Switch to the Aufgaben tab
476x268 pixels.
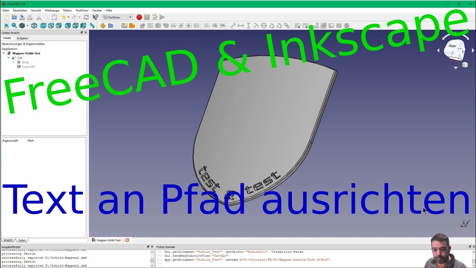pos(22,38)
